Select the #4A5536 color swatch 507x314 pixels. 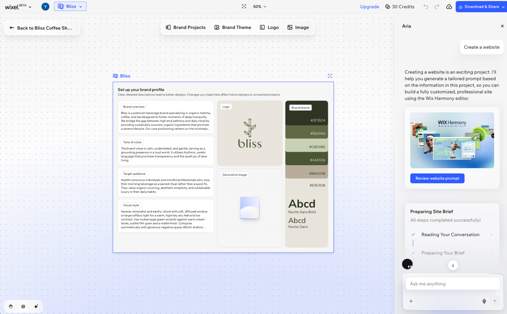pos(307,159)
